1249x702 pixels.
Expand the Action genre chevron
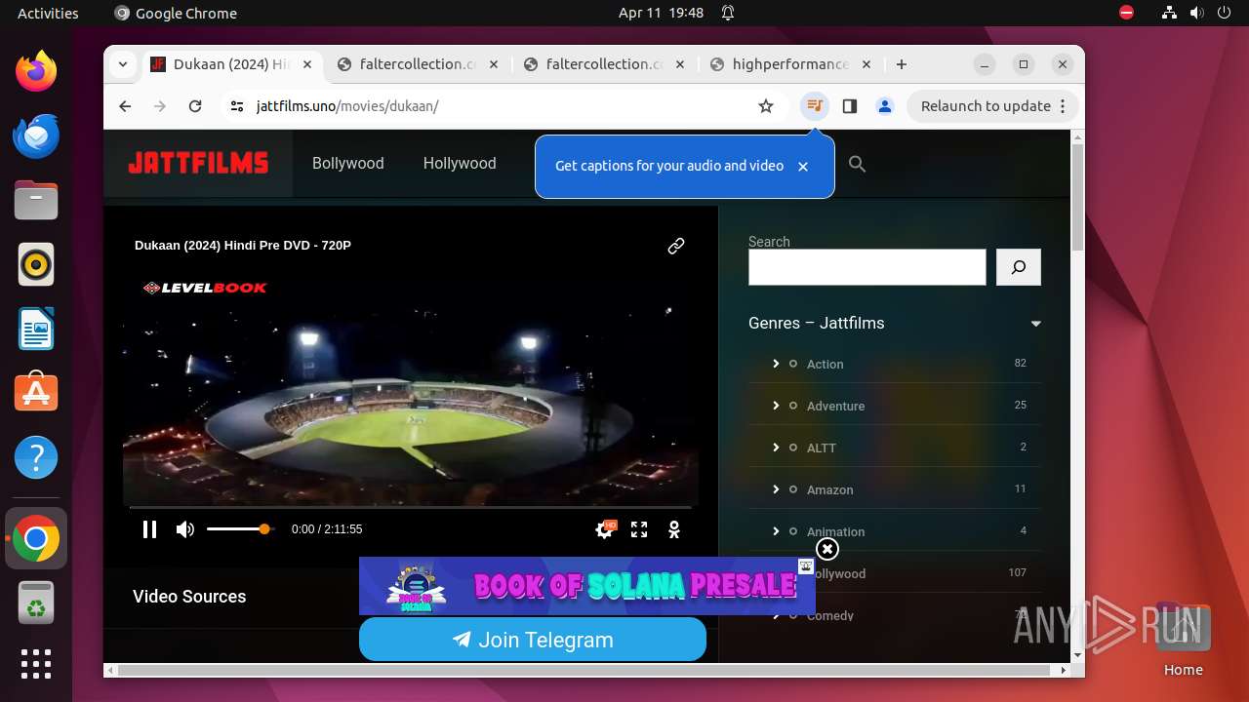click(x=776, y=364)
